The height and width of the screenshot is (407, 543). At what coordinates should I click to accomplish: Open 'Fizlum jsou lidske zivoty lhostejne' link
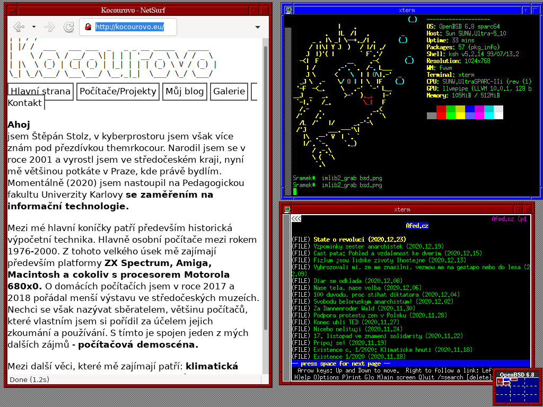click(x=390, y=260)
